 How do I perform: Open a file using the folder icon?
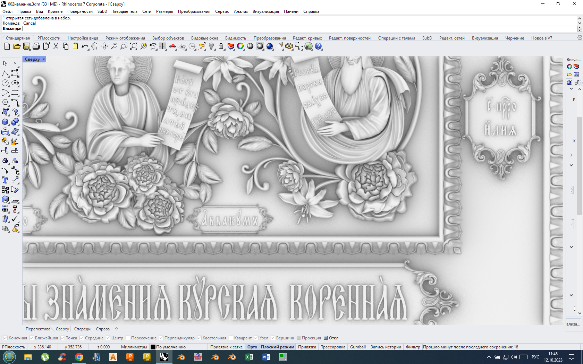pyautogui.click(x=17, y=46)
